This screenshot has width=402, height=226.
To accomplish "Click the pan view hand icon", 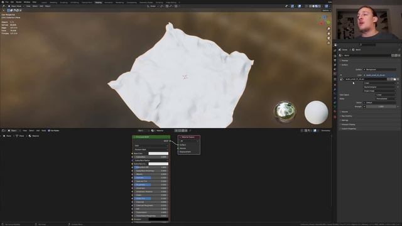I will pyautogui.click(x=329, y=33).
